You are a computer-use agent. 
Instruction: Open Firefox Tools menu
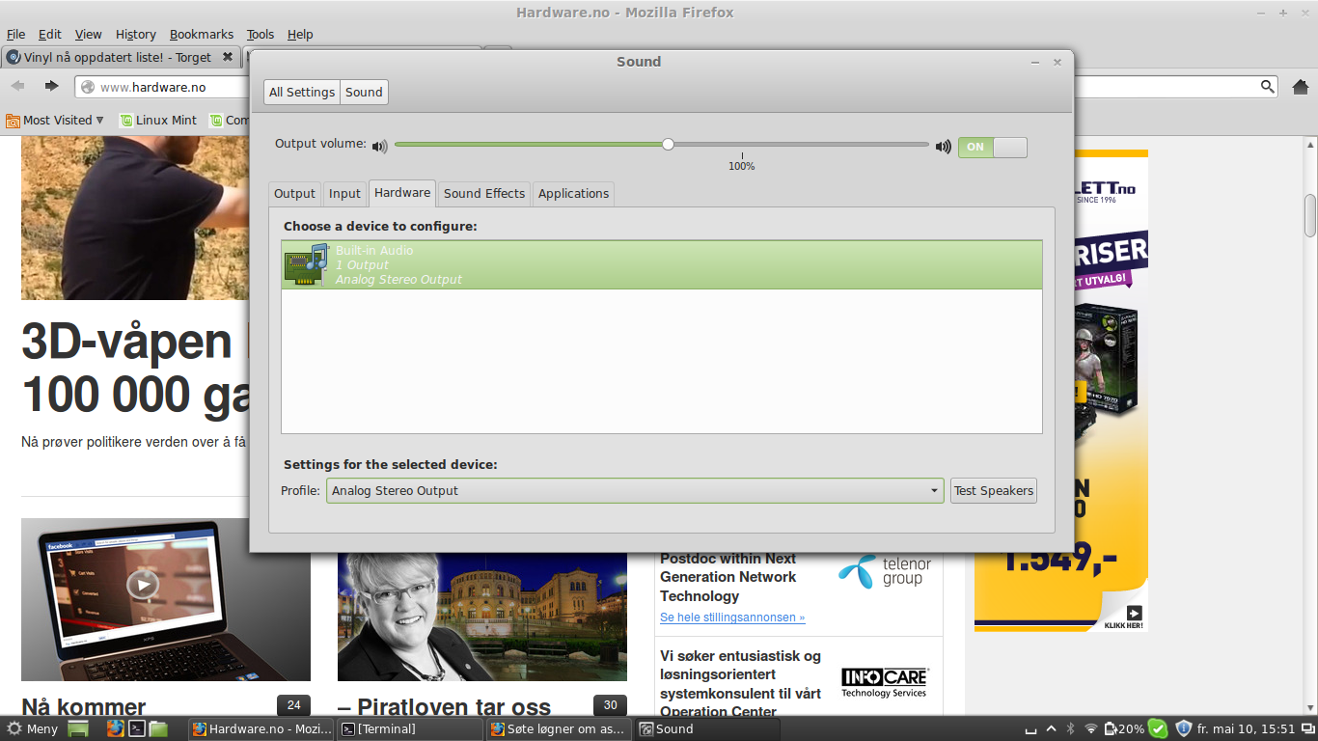click(260, 34)
